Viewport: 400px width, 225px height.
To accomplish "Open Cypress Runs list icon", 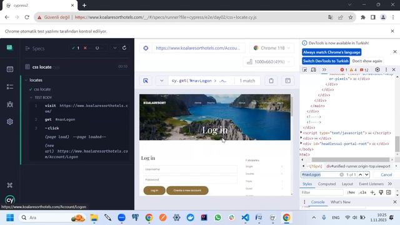I will [x=10, y=87].
